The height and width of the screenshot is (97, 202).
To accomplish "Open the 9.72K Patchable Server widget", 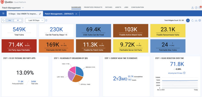I will tap(131, 46).
